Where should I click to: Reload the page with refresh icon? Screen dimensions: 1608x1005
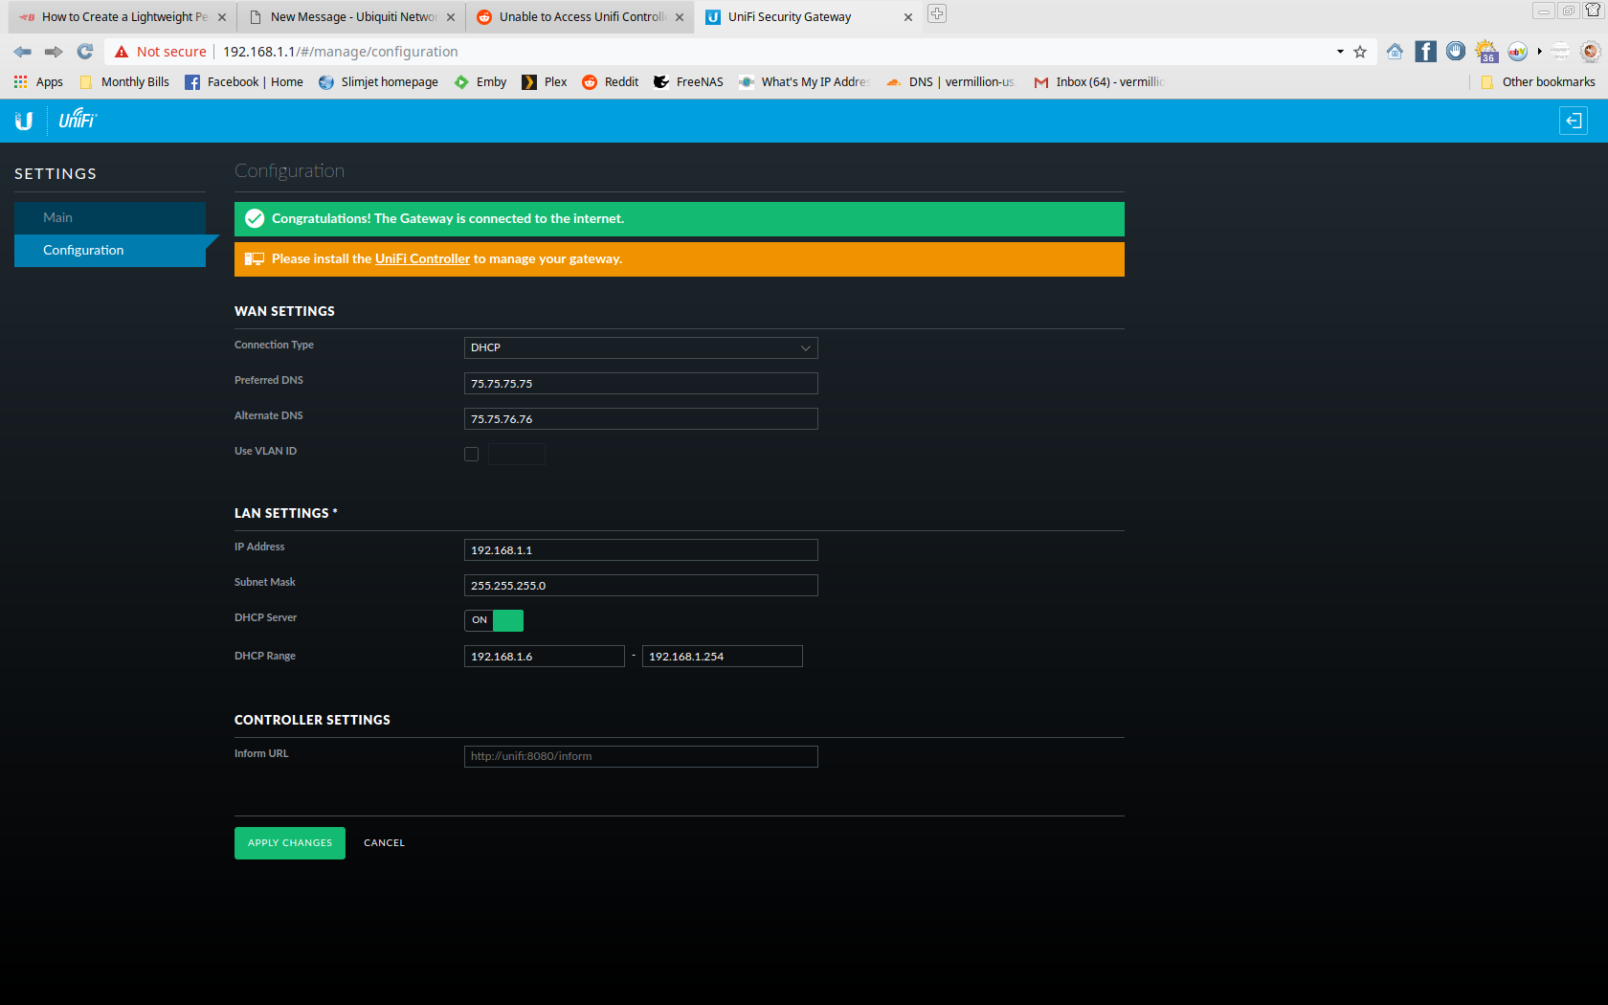[85, 52]
